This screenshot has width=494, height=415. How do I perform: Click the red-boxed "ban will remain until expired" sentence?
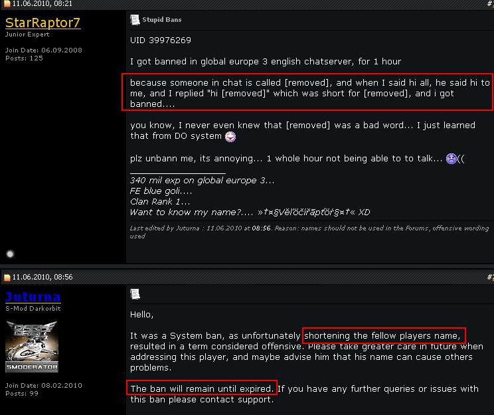pyautogui.click(x=202, y=388)
